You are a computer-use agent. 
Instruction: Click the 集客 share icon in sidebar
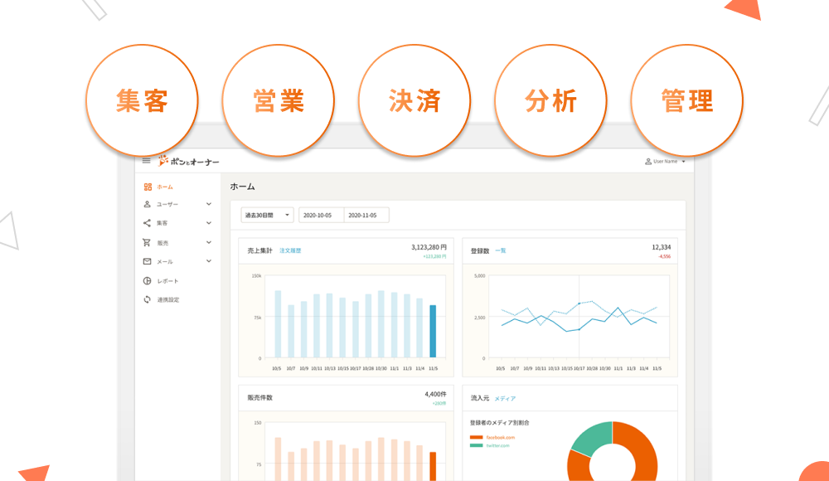pos(148,223)
